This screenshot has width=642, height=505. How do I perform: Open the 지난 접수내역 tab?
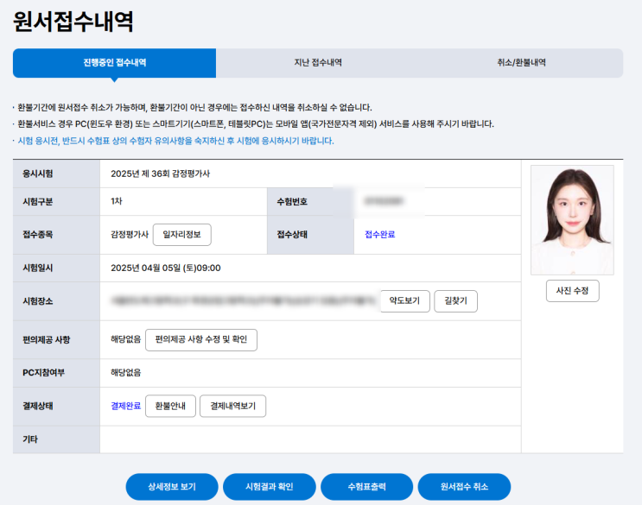(x=318, y=63)
